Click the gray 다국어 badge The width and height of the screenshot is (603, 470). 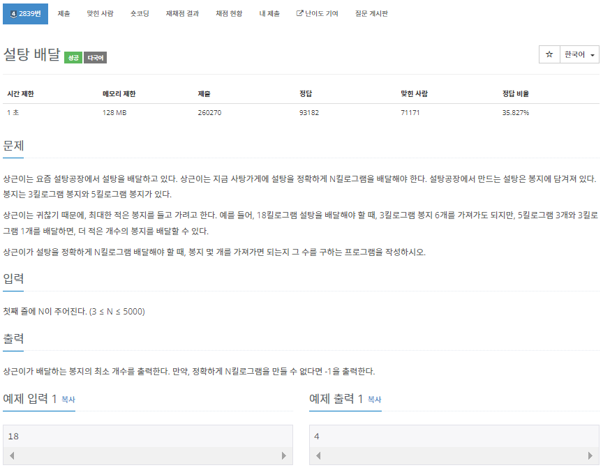tap(96, 58)
